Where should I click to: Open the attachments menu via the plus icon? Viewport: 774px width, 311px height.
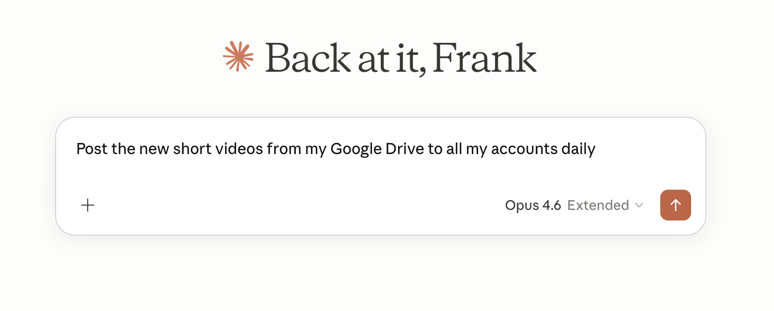[x=87, y=205]
